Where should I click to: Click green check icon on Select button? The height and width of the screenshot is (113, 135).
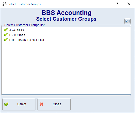6,104
